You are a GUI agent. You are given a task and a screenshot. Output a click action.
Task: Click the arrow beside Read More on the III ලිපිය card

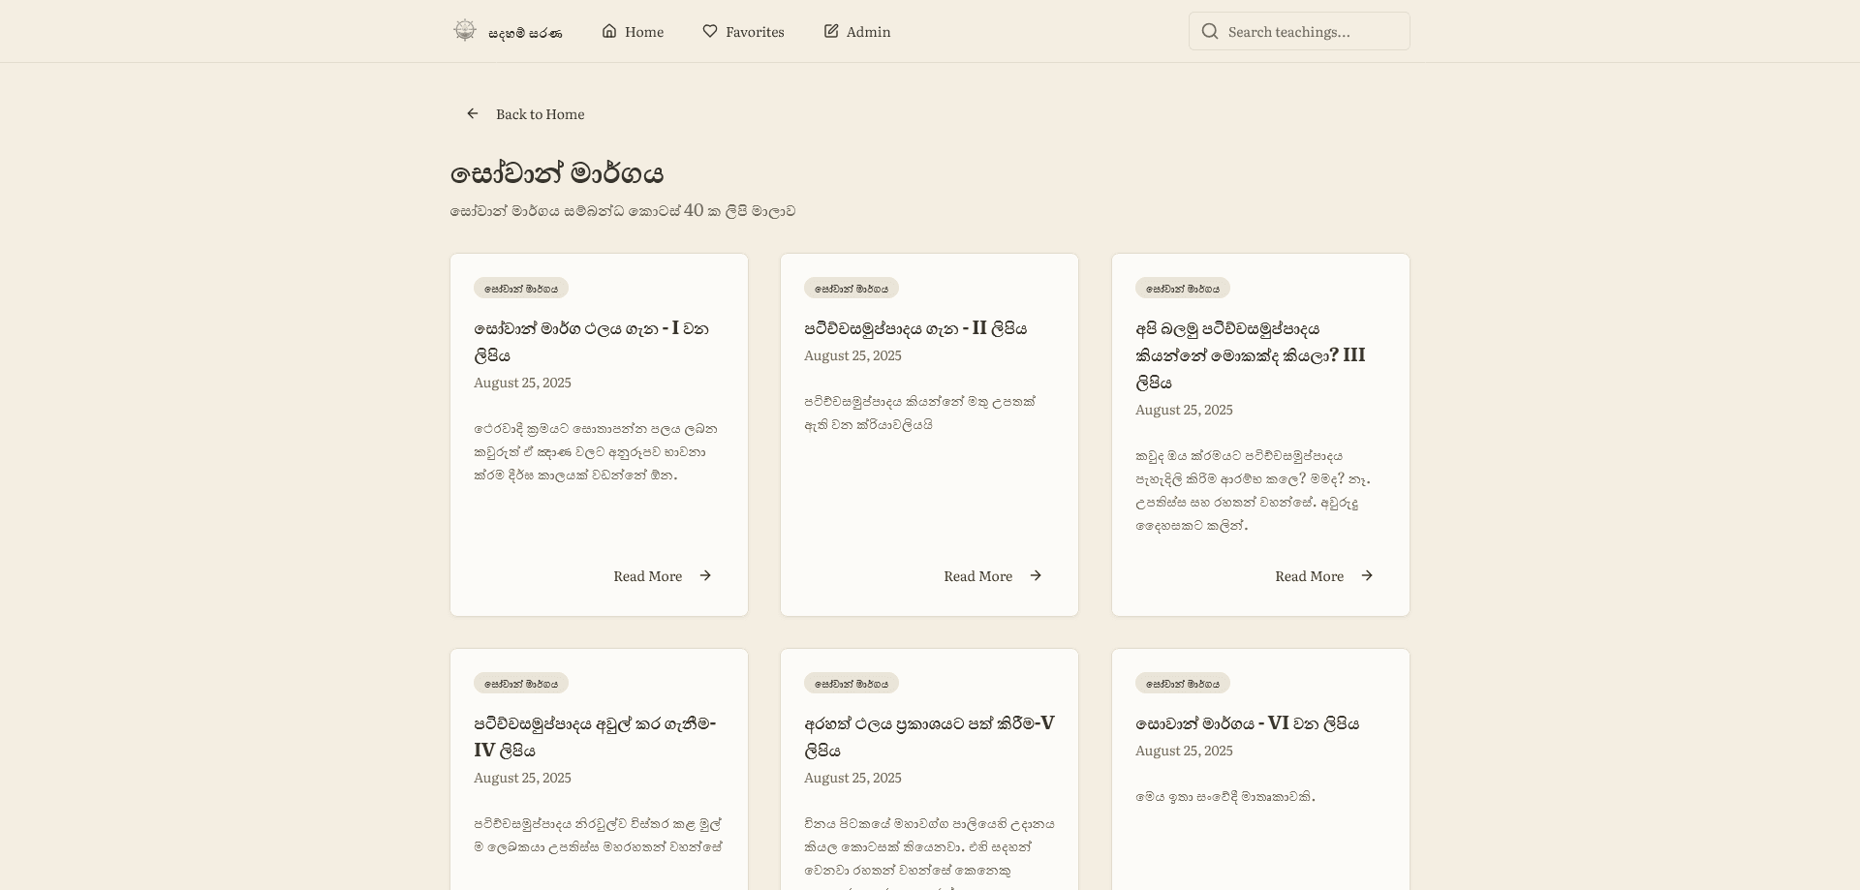[x=1367, y=575]
